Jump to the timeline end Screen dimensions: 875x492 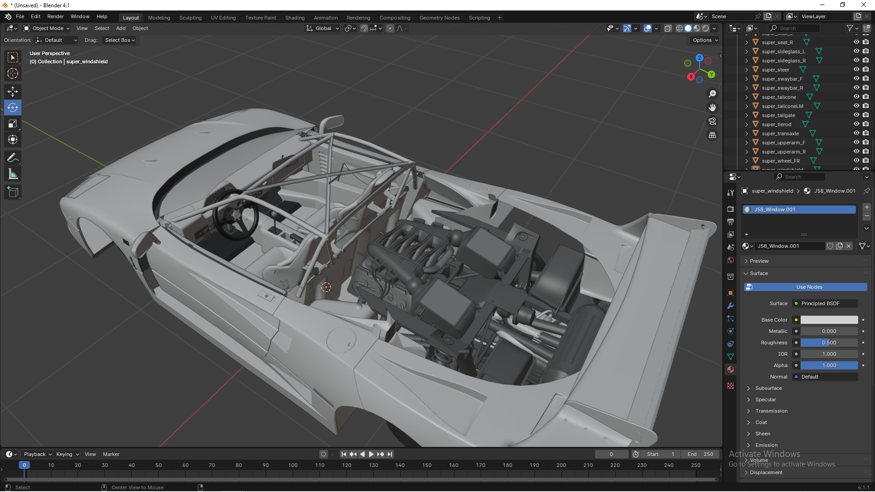click(x=390, y=454)
